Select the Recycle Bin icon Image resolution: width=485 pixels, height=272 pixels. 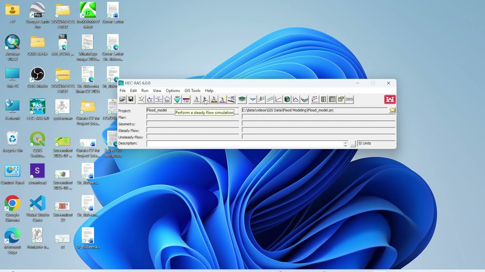[x=13, y=142]
